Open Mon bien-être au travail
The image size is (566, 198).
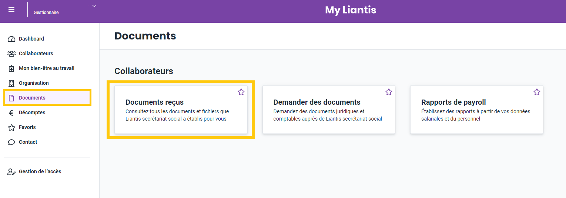coord(47,68)
